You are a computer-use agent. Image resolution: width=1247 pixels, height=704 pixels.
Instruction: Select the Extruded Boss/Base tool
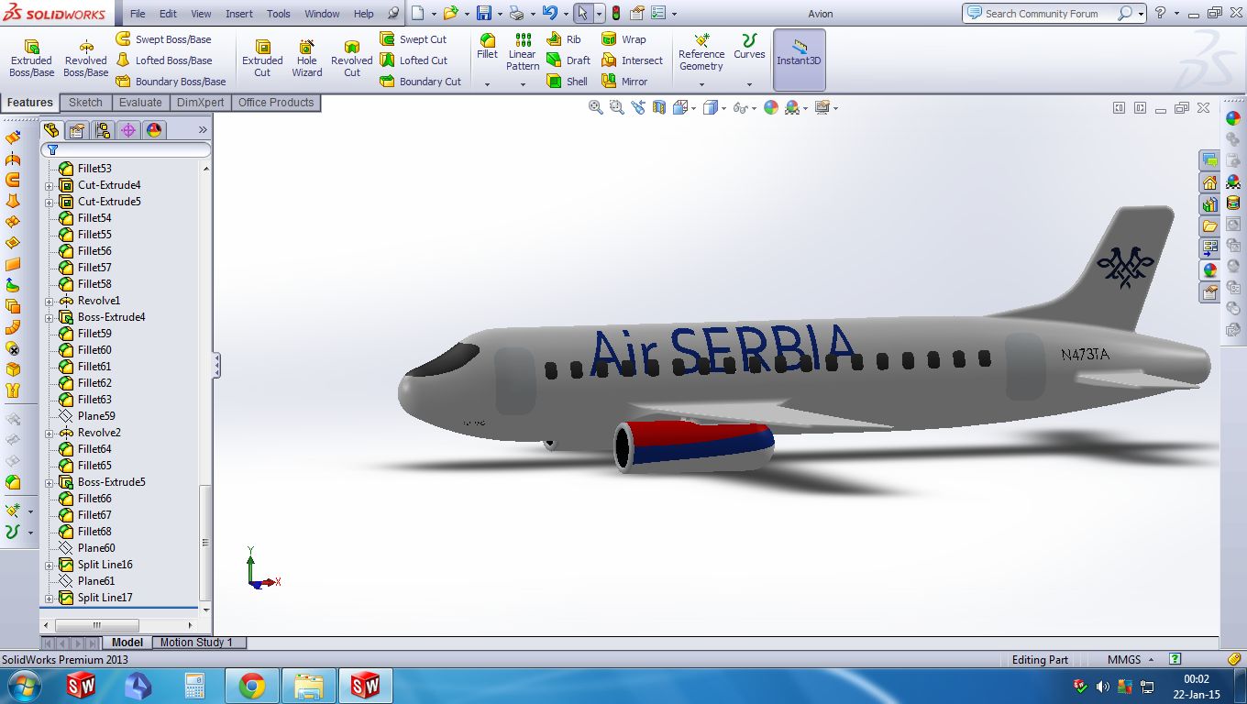[30, 55]
